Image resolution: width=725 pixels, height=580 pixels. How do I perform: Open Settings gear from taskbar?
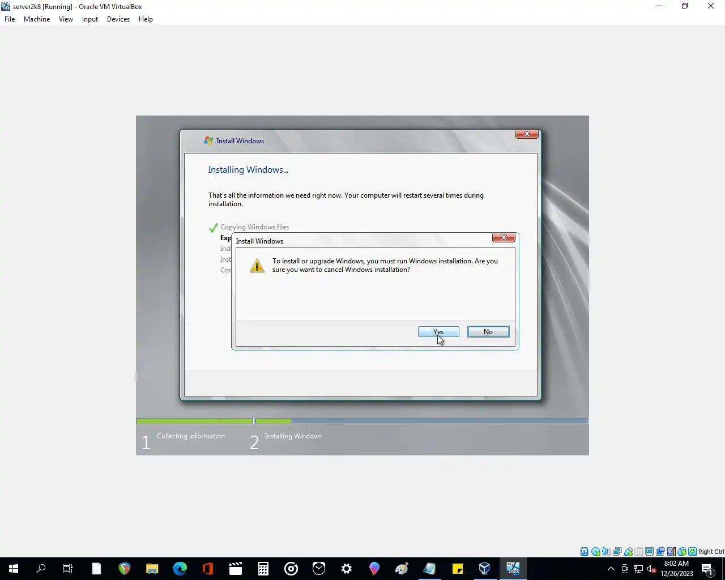pos(347,569)
